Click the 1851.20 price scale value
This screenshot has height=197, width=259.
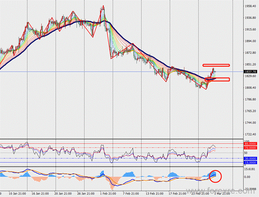click(x=251, y=65)
